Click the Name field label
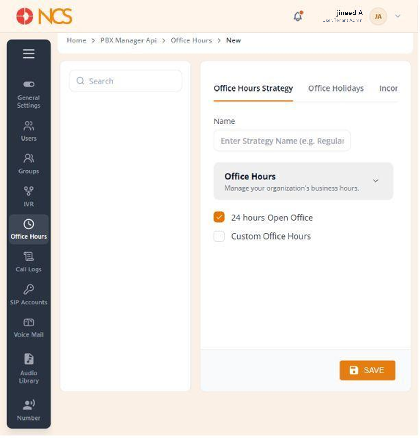The width and height of the screenshot is (420, 438). tap(224, 121)
